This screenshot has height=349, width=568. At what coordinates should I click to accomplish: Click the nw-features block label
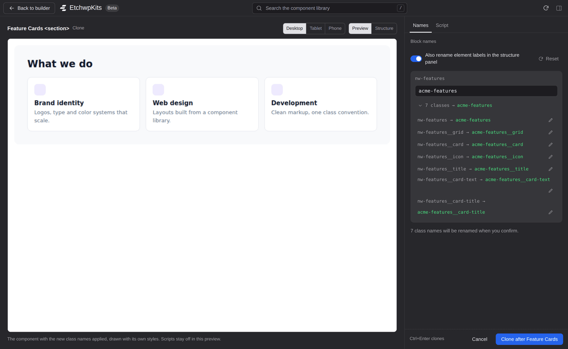click(x=430, y=78)
